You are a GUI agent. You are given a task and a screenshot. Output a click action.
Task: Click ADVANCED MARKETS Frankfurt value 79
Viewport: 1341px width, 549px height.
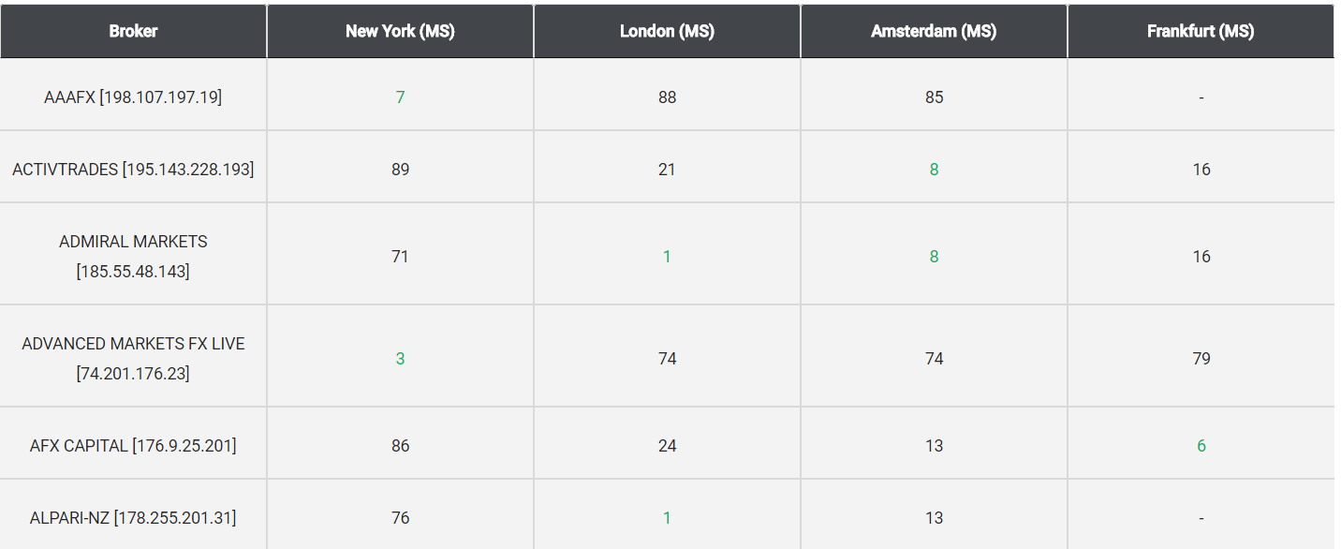[1201, 358]
